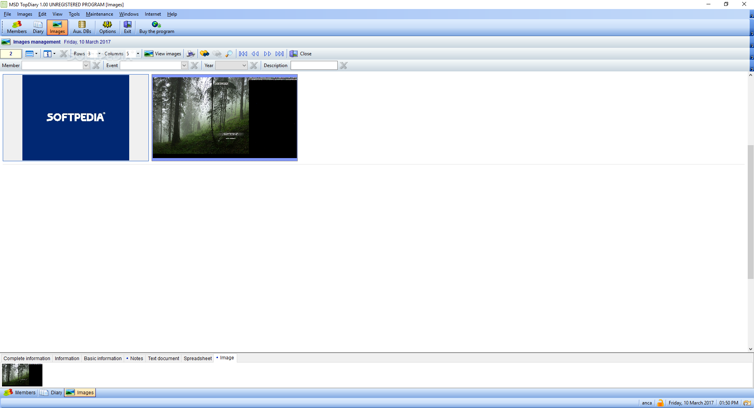
Task: Go to the next page of images
Action: 267,54
